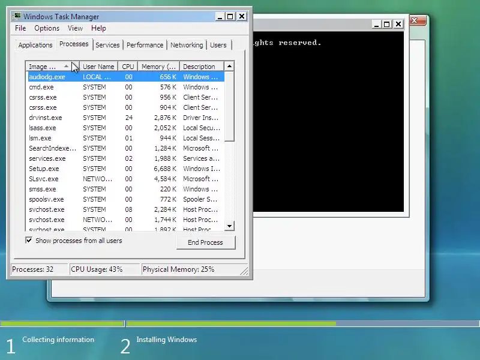Viewport: 480px width, 360px height.
Task: Sort by the Description column header
Action: (202, 67)
